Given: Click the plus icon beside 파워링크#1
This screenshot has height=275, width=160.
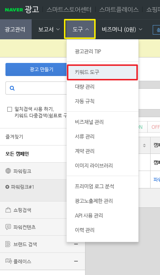Looking at the screenshot, I should pyautogui.click(x=7, y=187).
